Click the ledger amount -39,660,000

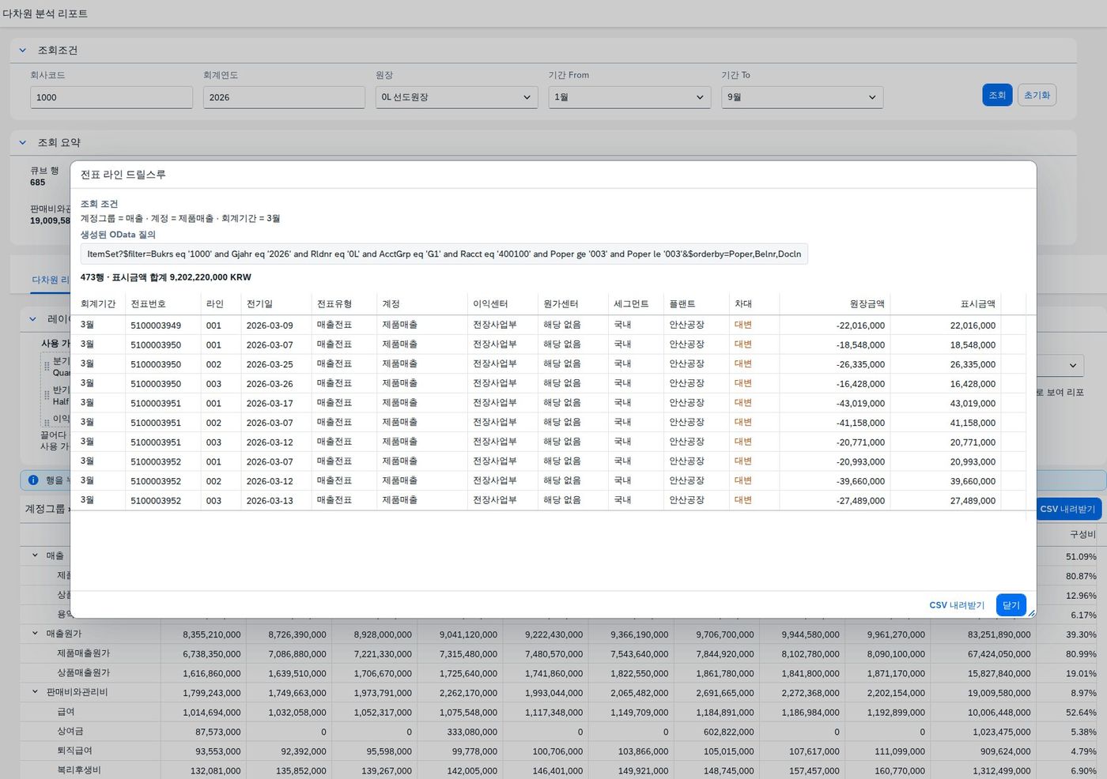pos(860,481)
